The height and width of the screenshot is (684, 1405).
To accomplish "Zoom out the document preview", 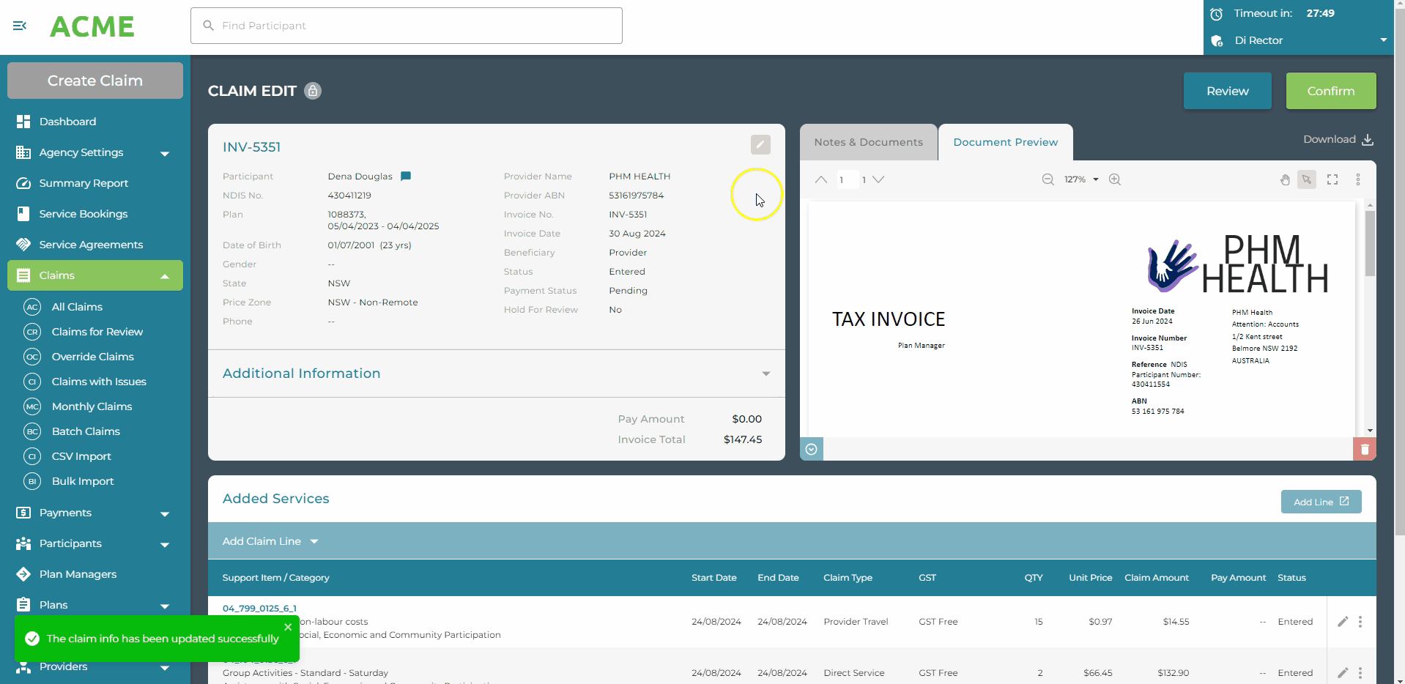I will point(1048,179).
